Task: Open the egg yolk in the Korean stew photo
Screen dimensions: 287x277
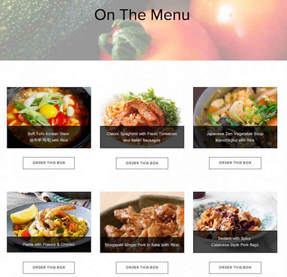Action: pos(48,111)
